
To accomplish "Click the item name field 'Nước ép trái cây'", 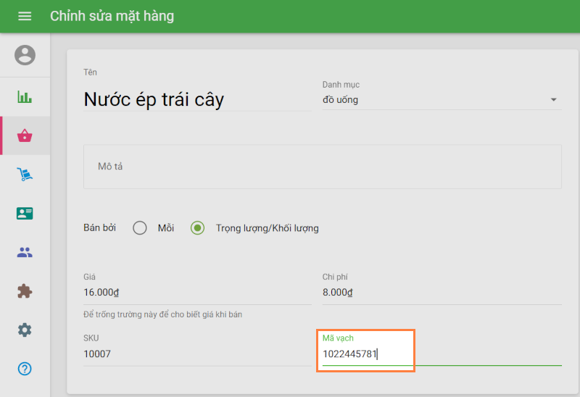I will coord(197,99).
